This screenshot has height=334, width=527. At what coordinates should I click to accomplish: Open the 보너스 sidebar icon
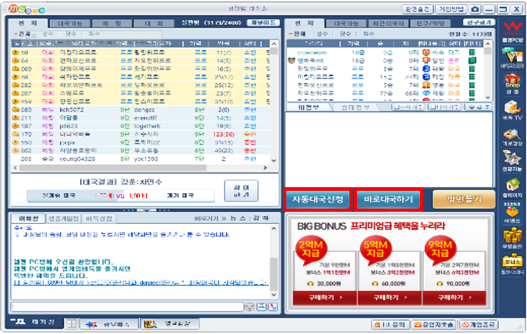512,264
